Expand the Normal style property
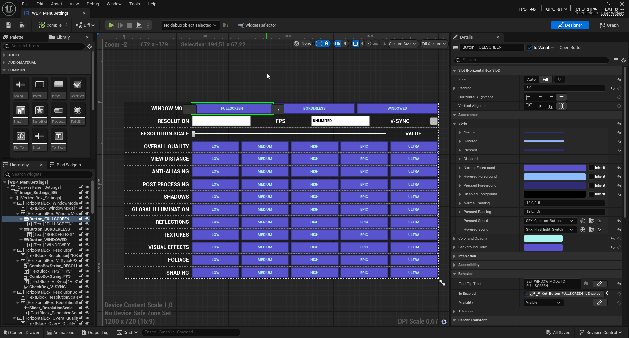 point(460,133)
